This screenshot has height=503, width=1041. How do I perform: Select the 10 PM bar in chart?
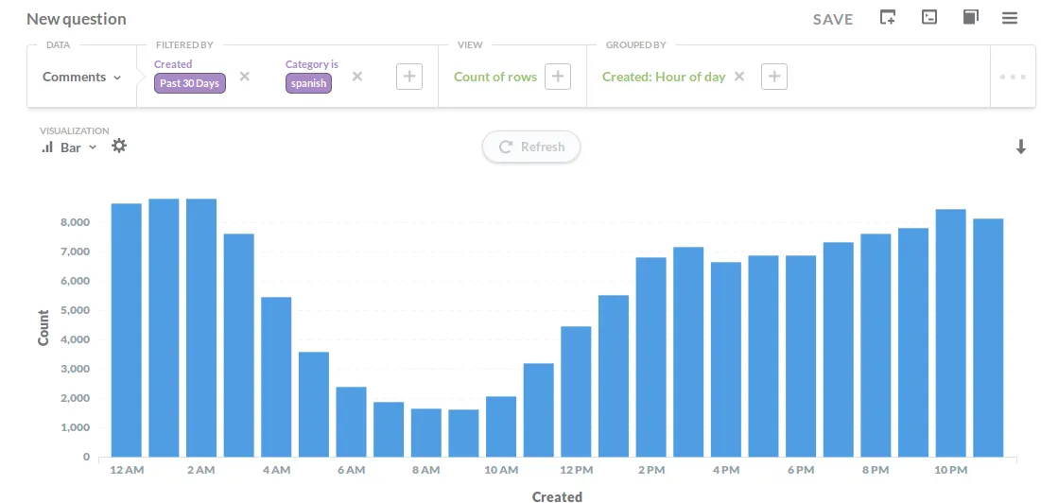[x=951, y=333]
